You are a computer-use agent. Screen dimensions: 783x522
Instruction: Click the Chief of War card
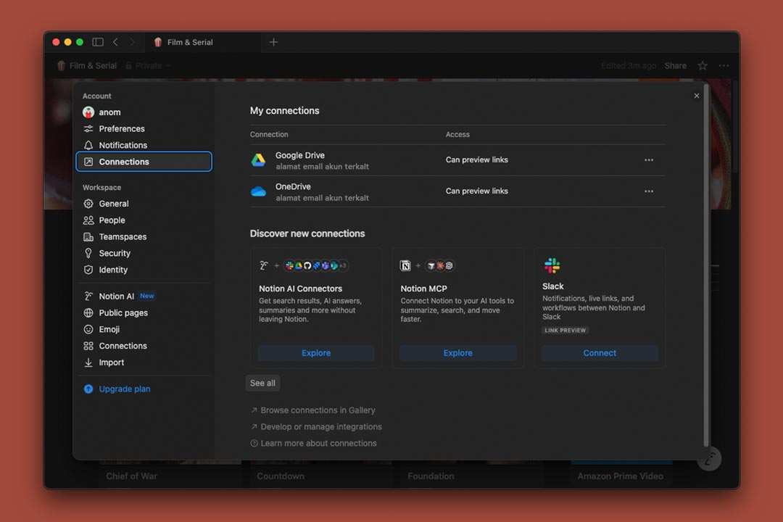[x=170, y=474]
